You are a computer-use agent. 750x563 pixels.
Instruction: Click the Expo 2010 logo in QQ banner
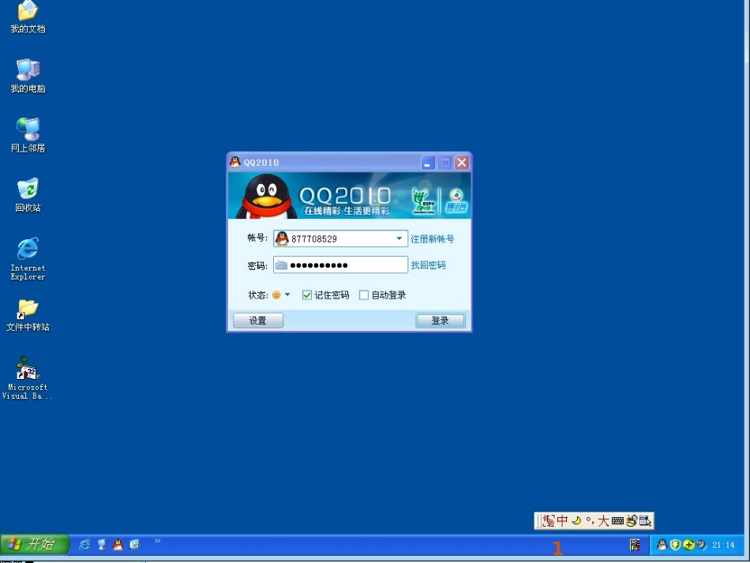click(x=424, y=201)
